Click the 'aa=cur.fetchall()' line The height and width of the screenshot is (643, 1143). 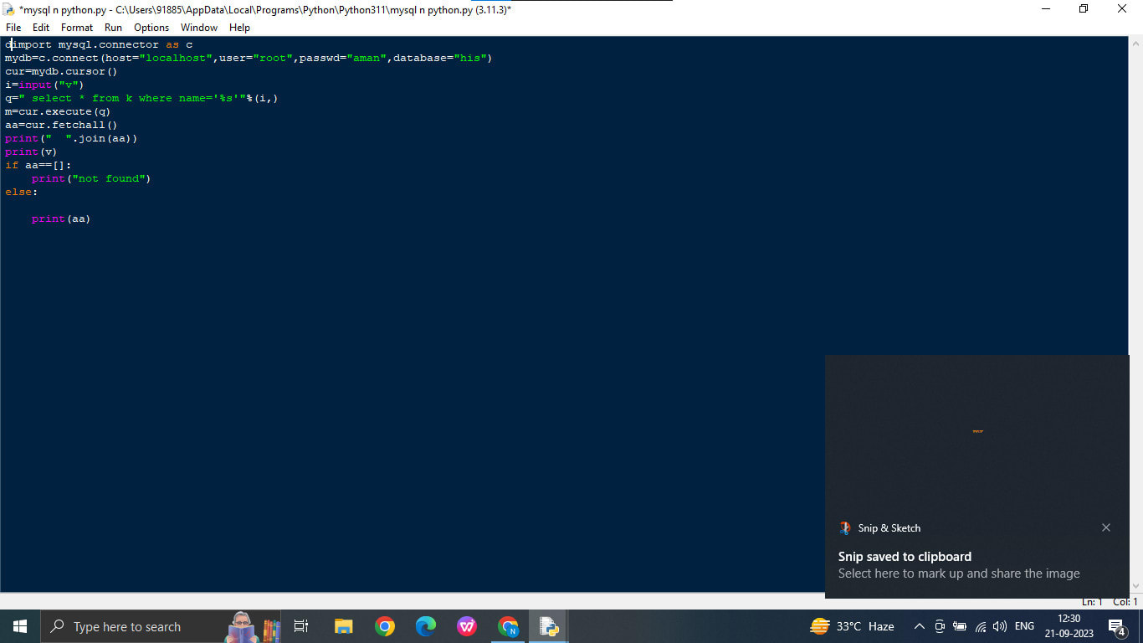(61, 125)
